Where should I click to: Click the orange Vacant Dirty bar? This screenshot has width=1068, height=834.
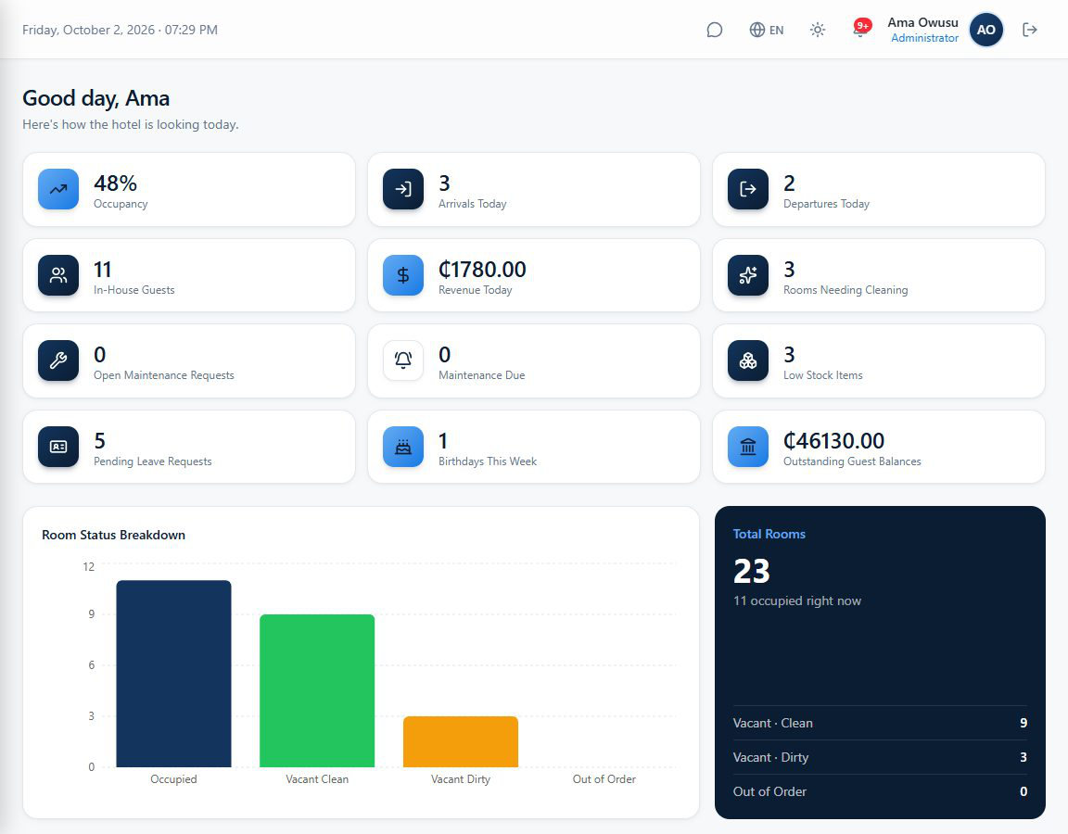pos(461,741)
